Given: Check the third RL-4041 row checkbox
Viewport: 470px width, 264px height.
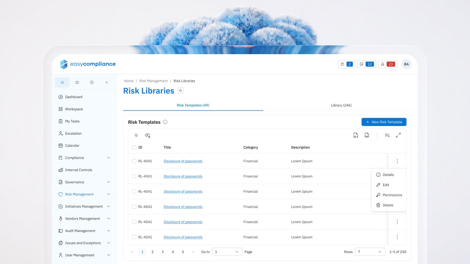Looking at the screenshot, I should coord(134,191).
